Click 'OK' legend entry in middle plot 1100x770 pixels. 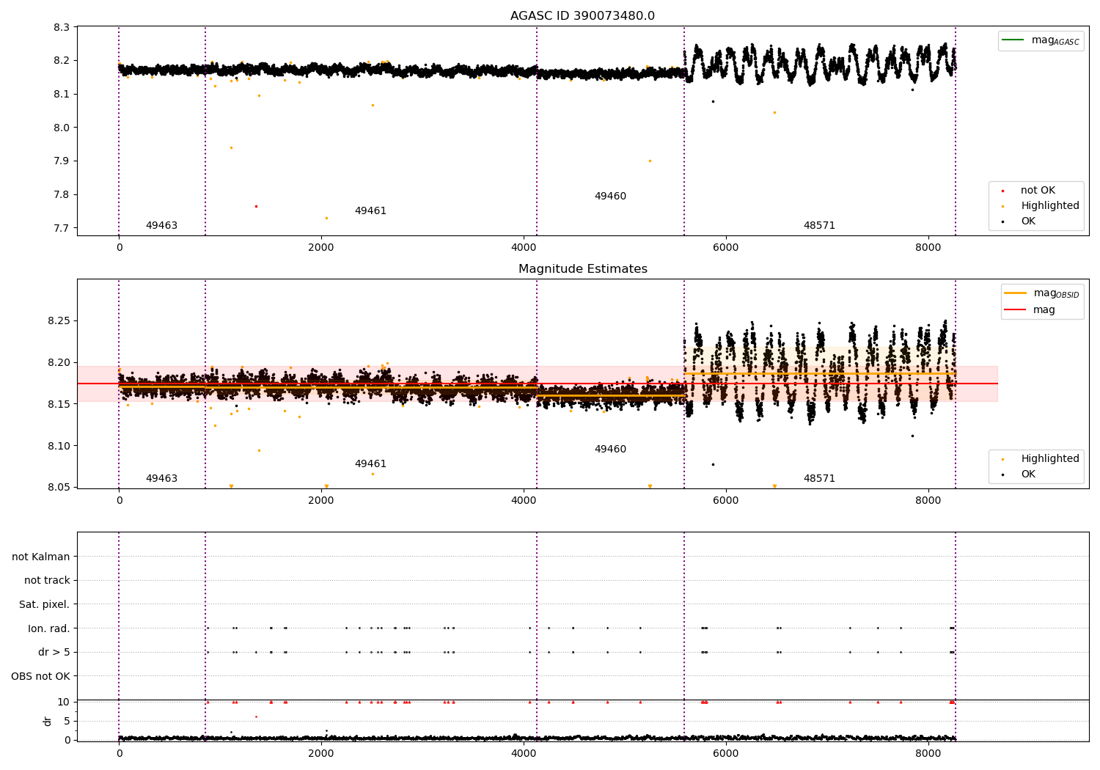click(x=1028, y=474)
